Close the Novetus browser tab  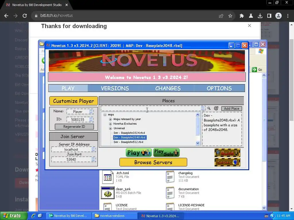67,5
